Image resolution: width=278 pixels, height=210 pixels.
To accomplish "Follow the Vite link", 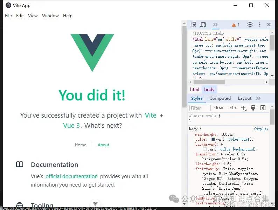I will pyautogui.click(x=151, y=115).
